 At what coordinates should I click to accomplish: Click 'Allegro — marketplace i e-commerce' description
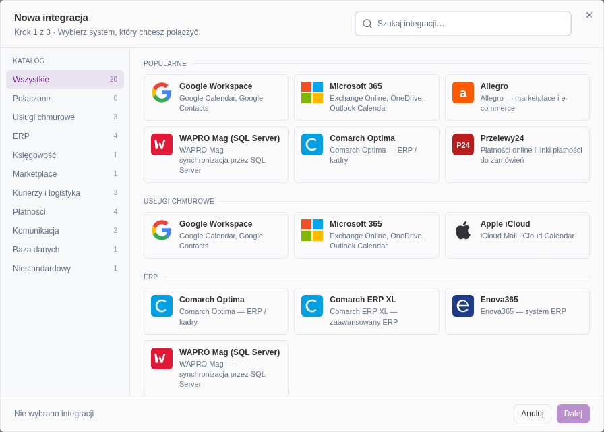click(524, 103)
